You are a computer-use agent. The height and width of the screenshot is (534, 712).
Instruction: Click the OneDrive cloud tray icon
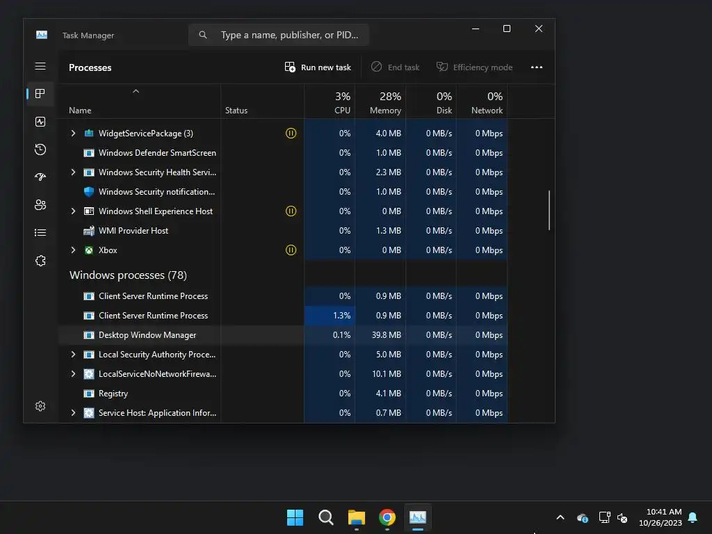coord(582,517)
